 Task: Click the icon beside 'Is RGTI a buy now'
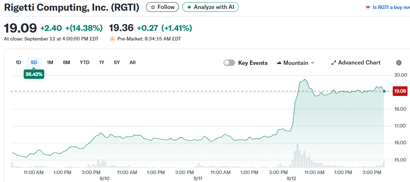click(x=368, y=7)
